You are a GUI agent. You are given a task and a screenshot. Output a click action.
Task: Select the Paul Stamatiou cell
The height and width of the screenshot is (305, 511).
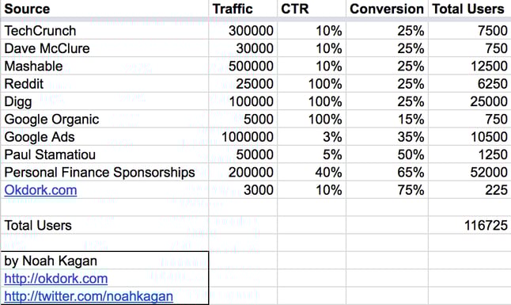click(x=104, y=154)
